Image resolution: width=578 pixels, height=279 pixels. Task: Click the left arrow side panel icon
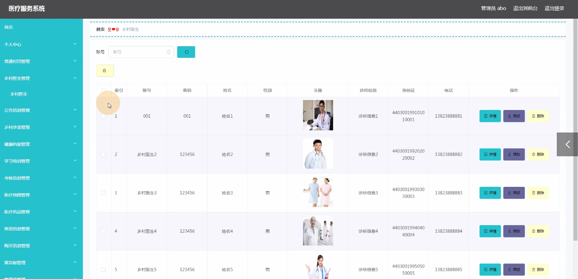tap(567, 144)
